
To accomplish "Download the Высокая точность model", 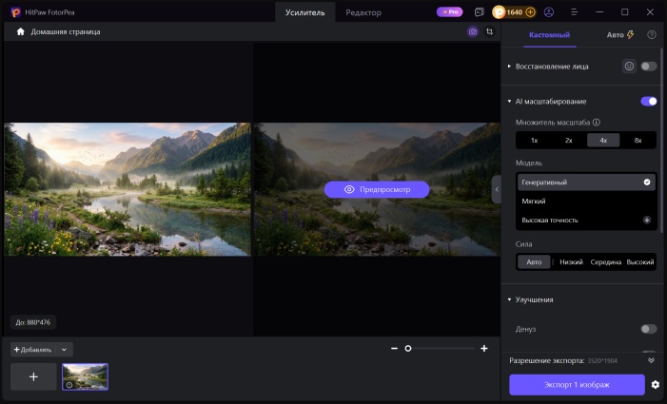I will (x=647, y=220).
